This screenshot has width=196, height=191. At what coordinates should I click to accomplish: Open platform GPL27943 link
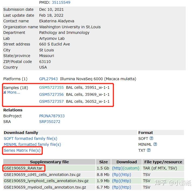48,79
